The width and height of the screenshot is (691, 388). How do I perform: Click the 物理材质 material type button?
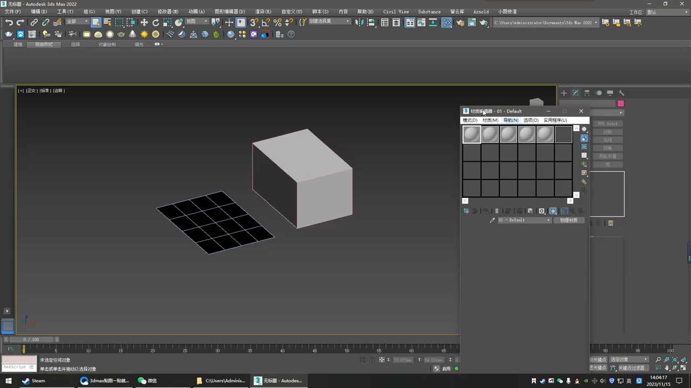568,220
